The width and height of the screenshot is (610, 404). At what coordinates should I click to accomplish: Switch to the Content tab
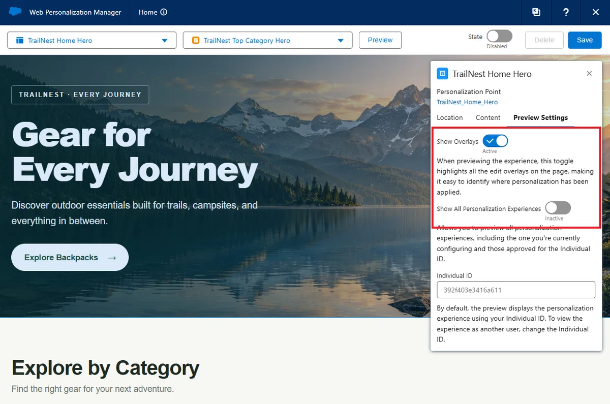[488, 117]
